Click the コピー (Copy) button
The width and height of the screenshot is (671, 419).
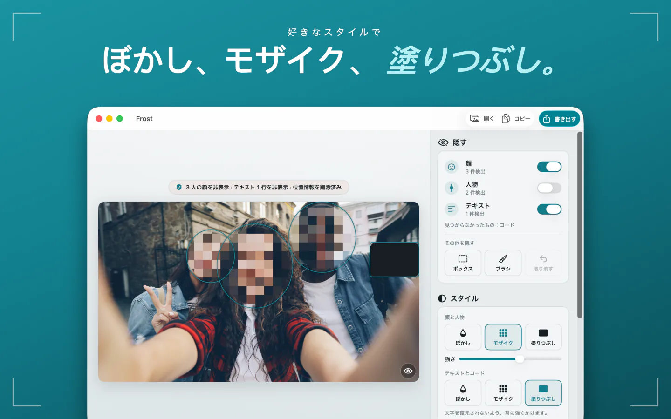coord(516,119)
